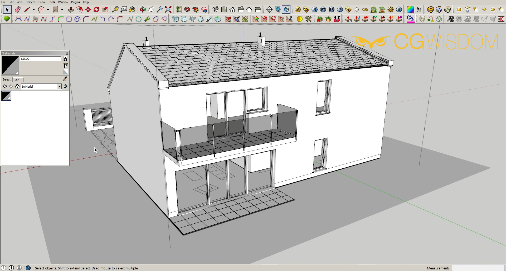The height and width of the screenshot is (271, 506).
Task: Switch to the Edit tab in Materials
Action: (16, 80)
